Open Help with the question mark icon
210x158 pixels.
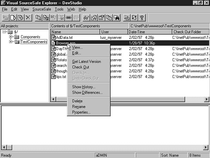pyautogui.click(x=141, y=17)
